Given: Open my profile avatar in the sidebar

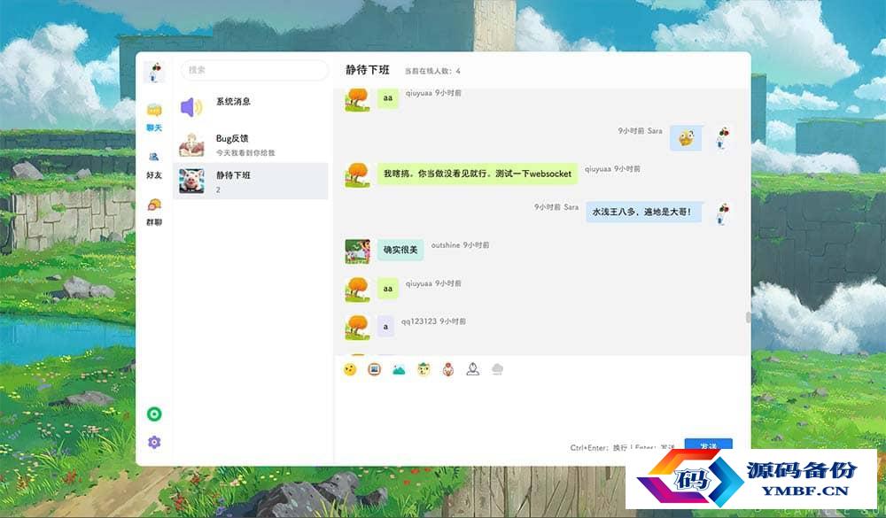Looking at the screenshot, I should (154, 73).
